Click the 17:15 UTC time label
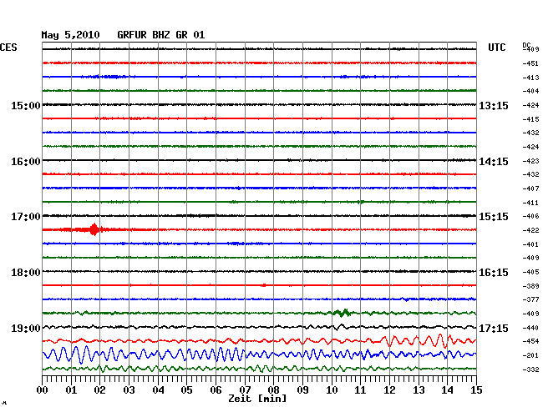The height and width of the screenshot is (412, 543). [x=494, y=328]
